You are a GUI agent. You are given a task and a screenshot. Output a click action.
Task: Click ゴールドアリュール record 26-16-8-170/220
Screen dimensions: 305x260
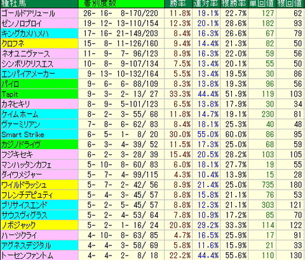click(x=121, y=13)
